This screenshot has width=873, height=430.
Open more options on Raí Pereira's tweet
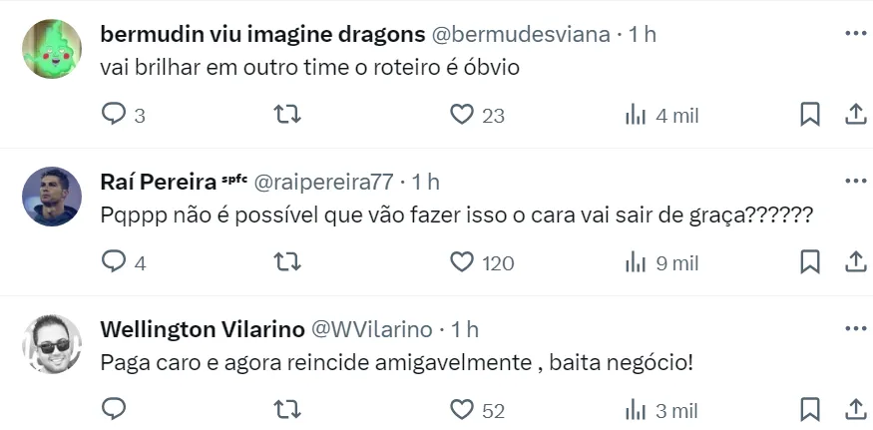pyautogui.click(x=855, y=181)
